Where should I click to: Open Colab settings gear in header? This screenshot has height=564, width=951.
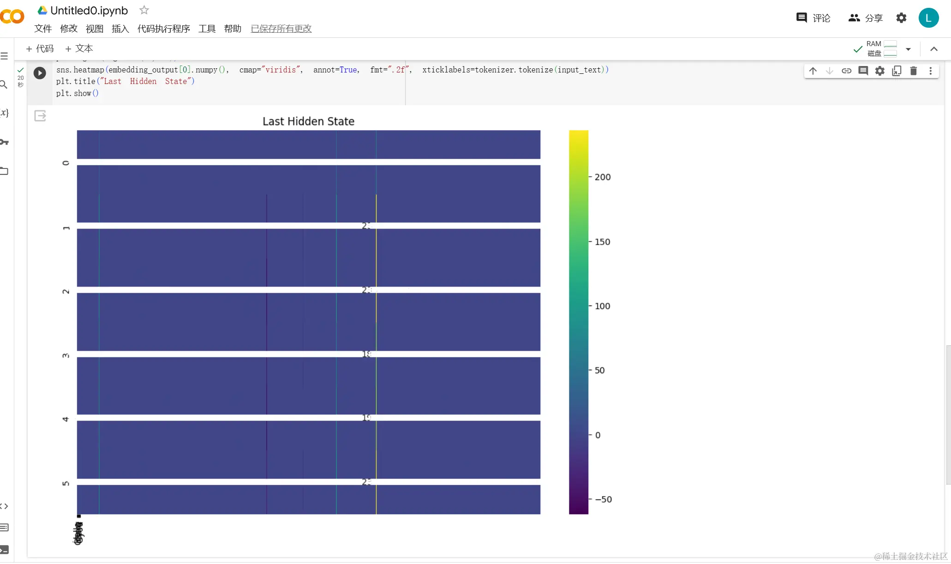(x=901, y=18)
